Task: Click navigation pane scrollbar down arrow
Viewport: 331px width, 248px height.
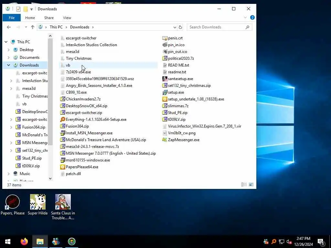Action: (x=50, y=178)
